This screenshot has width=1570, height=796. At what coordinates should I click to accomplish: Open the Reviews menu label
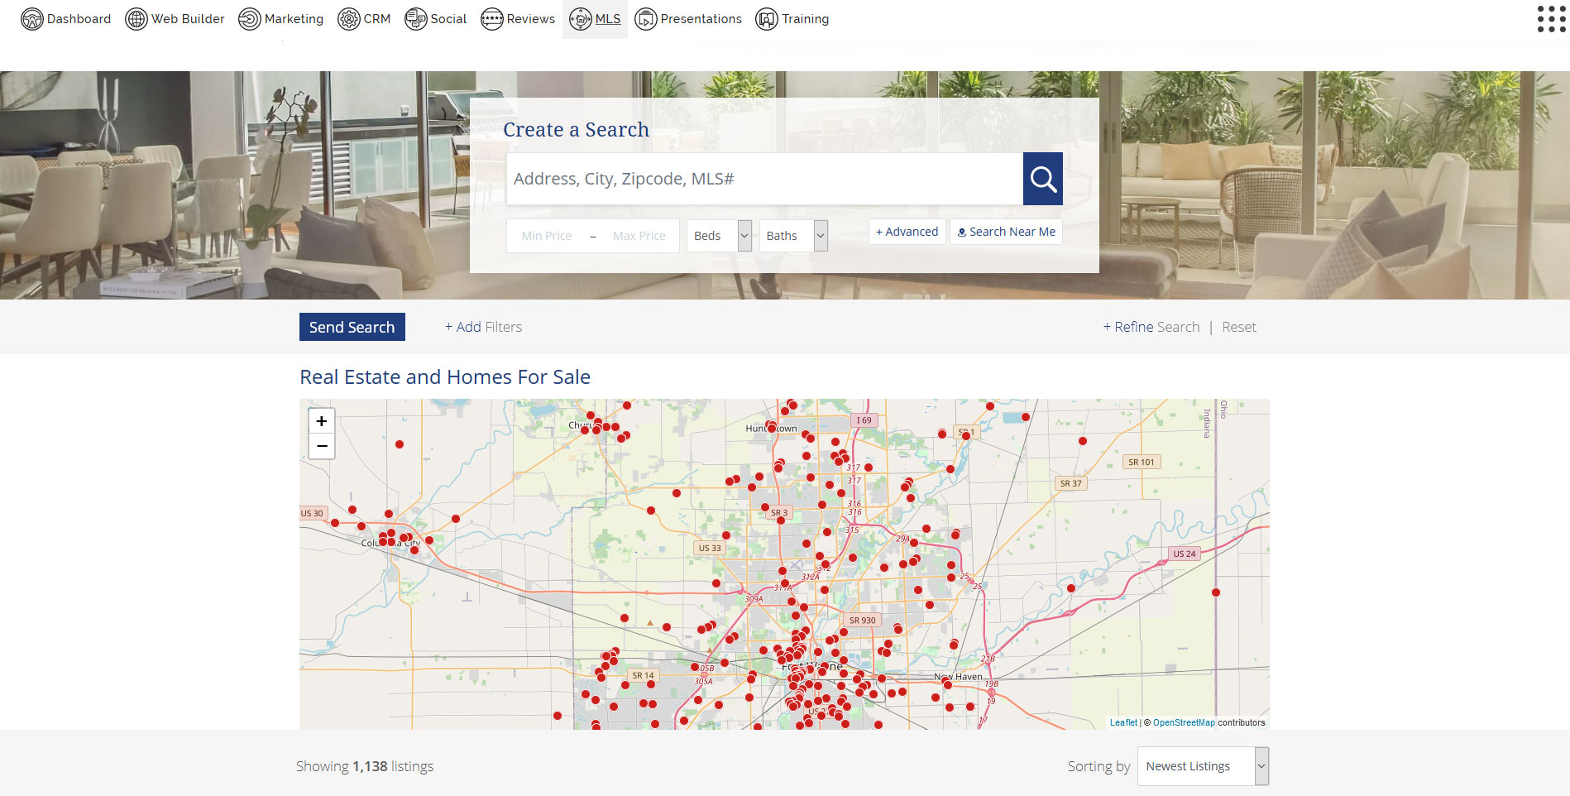coord(531,19)
